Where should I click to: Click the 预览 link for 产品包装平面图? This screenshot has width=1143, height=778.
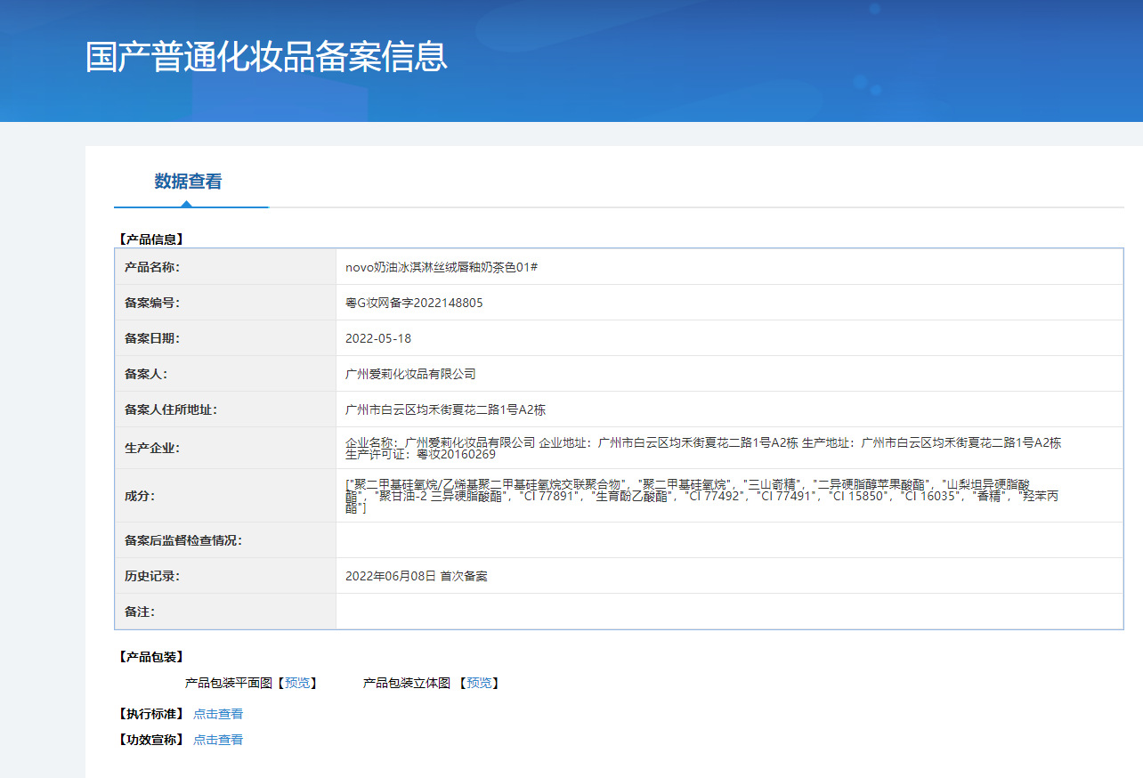point(297,683)
